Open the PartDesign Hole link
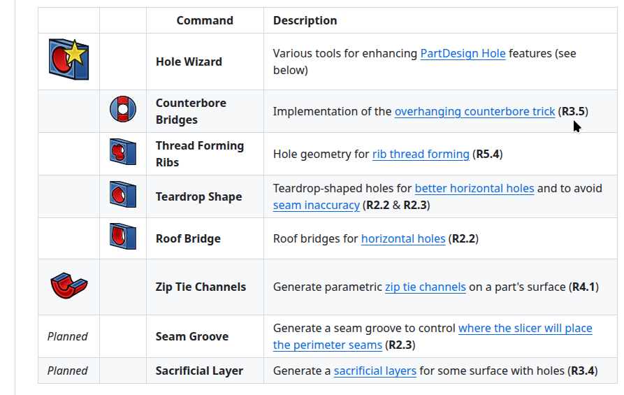The image size is (624, 395). pyautogui.click(x=463, y=53)
